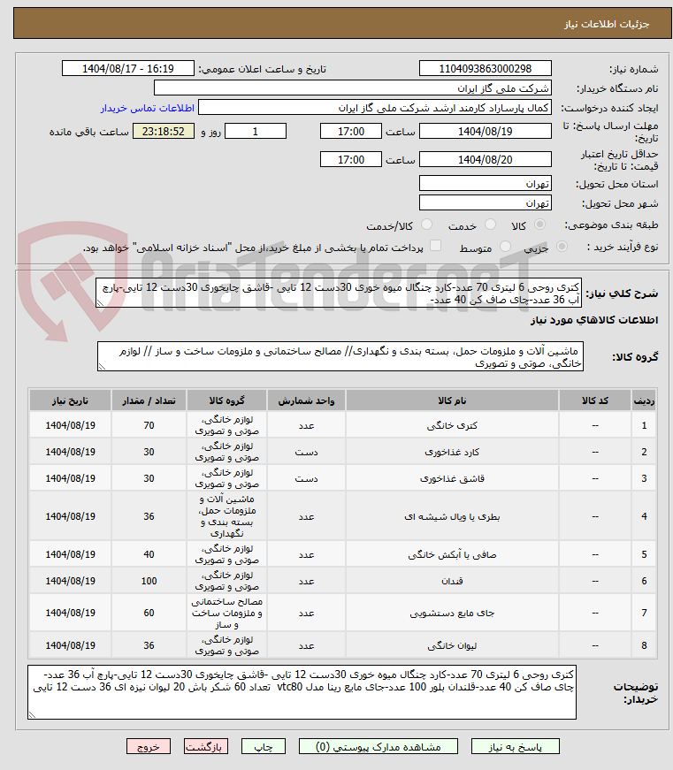The height and width of the screenshot is (770, 673).
Task: Click the پاسخ به نیاز button
Action: click(x=515, y=746)
